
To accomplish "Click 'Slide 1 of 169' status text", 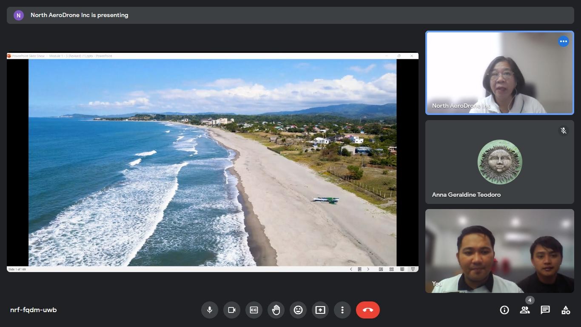I will (x=17, y=269).
